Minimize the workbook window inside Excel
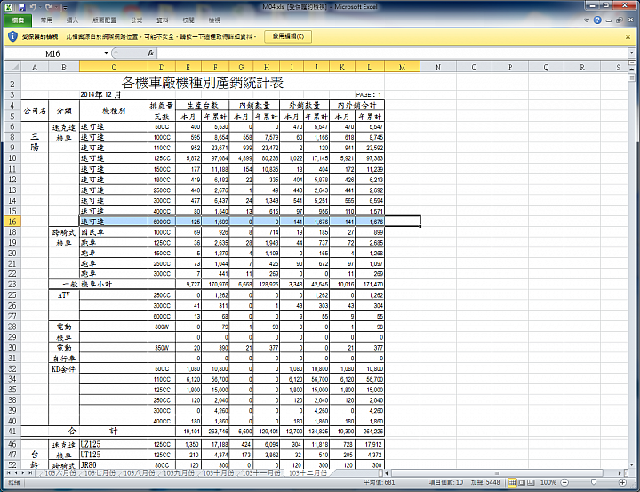 point(609,20)
